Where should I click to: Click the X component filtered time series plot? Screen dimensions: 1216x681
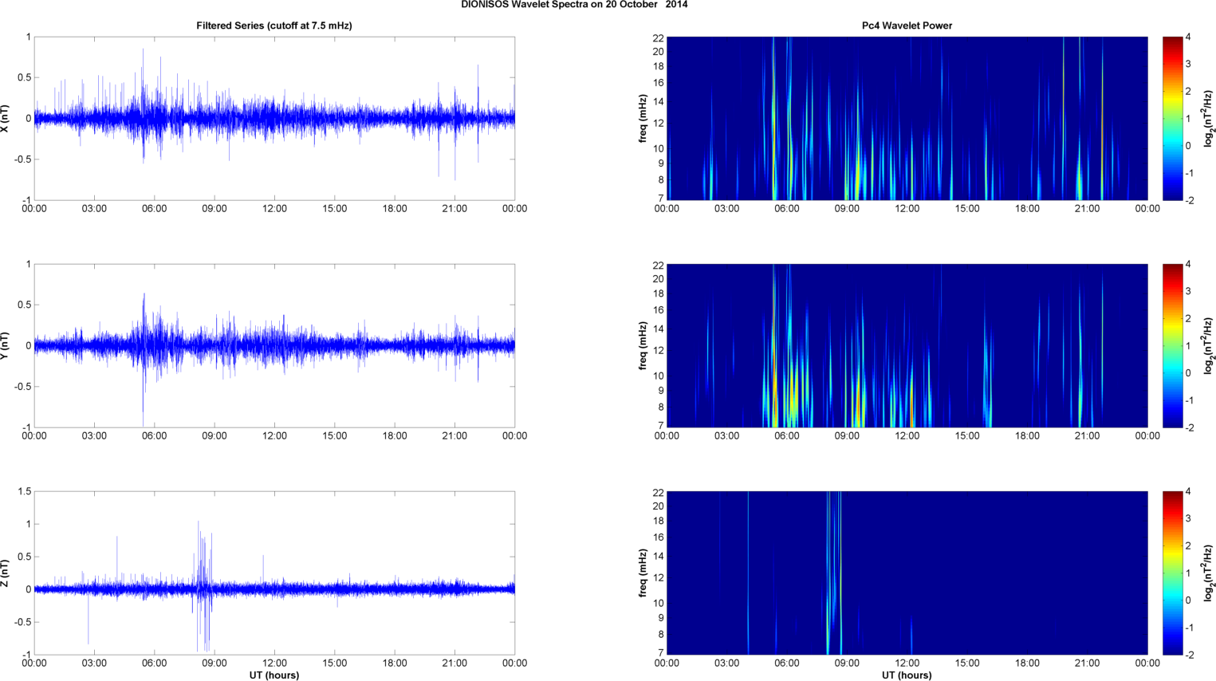(x=274, y=118)
